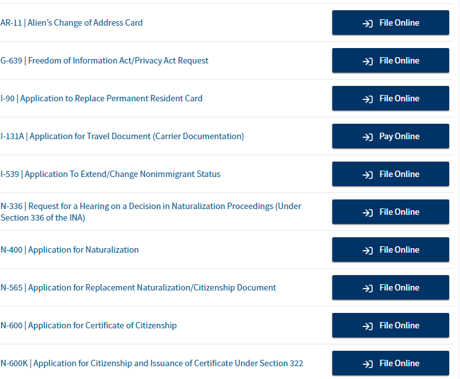Viewport: 460px width, 379px height.
Task: Click arrow icon in I-539 File Online button
Action: tap(368, 175)
